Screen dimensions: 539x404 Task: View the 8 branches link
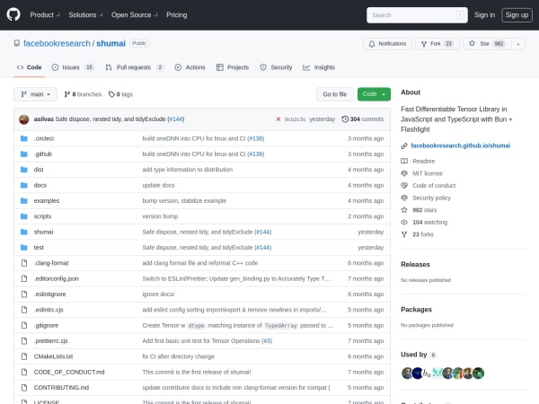83,94
